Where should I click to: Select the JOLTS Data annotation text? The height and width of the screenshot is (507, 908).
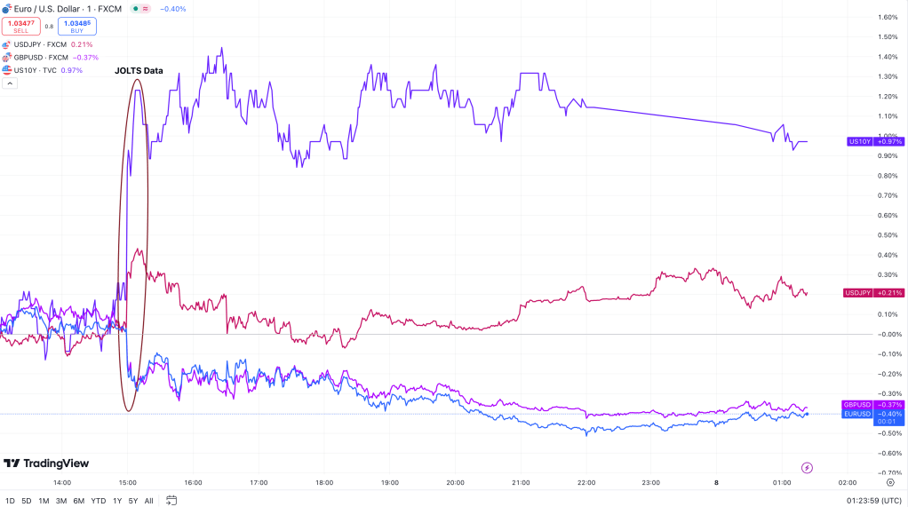[x=139, y=70]
